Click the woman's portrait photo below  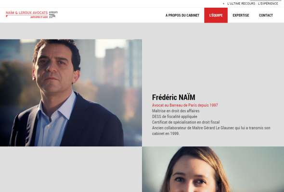point(213,169)
